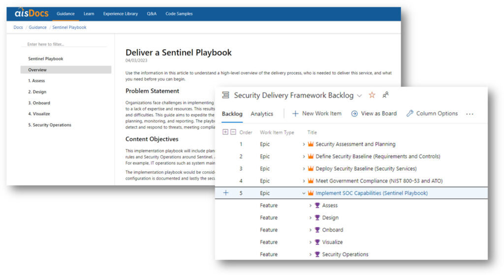The height and width of the screenshot is (275, 504).
Task: Click crown icon of Deploy Security Baseline
Action: [311, 168]
